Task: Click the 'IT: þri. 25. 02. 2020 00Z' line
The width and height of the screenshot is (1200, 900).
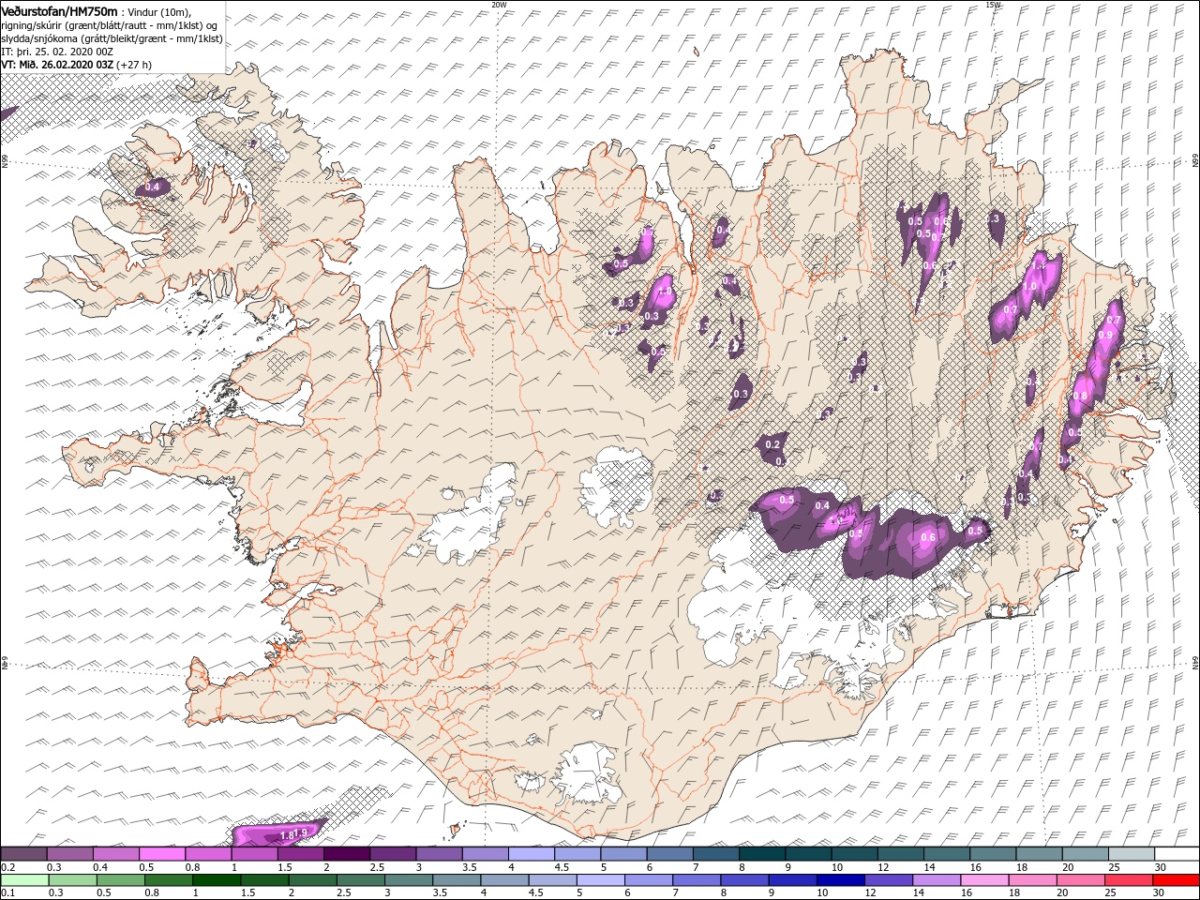Action: pos(57,52)
